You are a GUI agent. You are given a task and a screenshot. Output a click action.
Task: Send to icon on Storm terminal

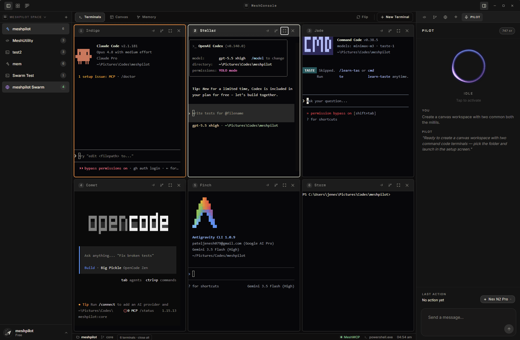pyautogui.click(x=382, y=185)
